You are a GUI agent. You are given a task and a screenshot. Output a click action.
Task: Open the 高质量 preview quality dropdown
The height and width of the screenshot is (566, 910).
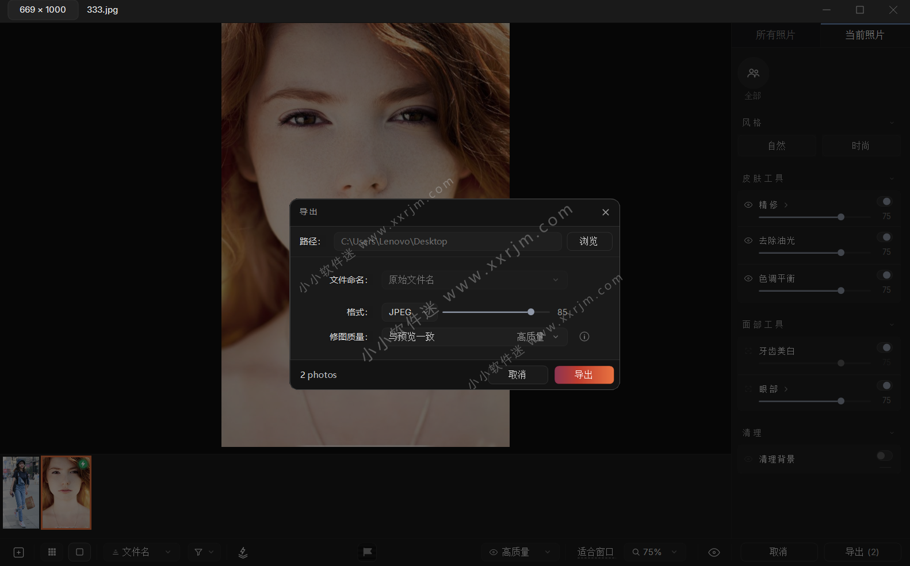[520, 552]
